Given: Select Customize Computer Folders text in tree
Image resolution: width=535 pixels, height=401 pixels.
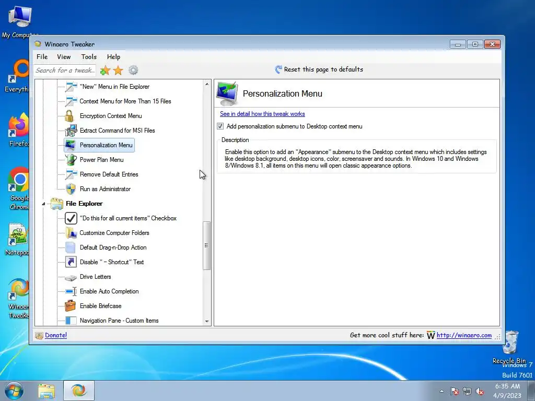Looking at the screenshot, I should (x=114, y=233).
